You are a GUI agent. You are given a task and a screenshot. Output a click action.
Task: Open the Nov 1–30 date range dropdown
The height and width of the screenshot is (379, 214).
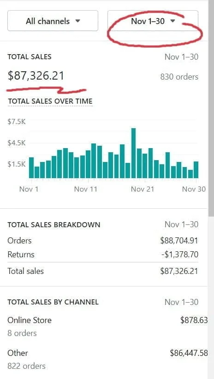(153, 21)
